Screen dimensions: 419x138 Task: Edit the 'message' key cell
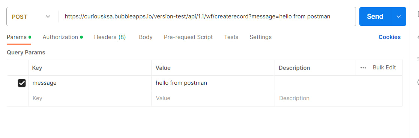(x=90, y=83)
